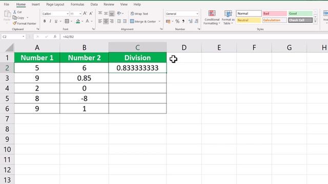Toggle Wrap Text for the cell
This screenshot has width=328, height=184.
pos(139,14)
